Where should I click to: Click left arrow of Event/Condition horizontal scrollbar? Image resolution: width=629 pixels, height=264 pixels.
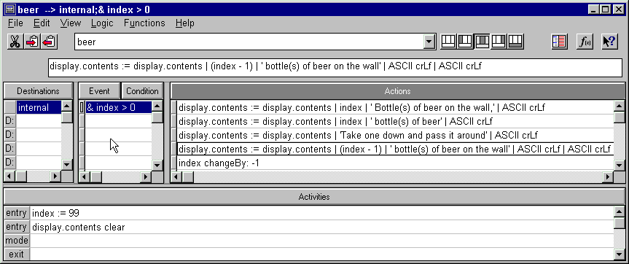coord(85,176)
